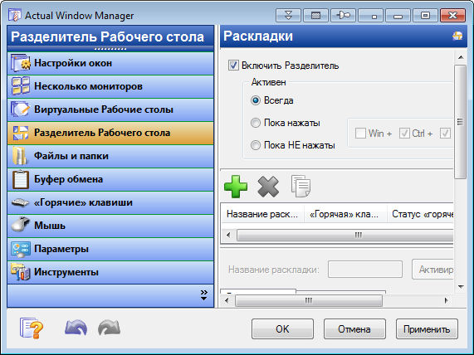Open the Параметры section
The height and width of the screenshot is (355, 474).
[110, 250]
